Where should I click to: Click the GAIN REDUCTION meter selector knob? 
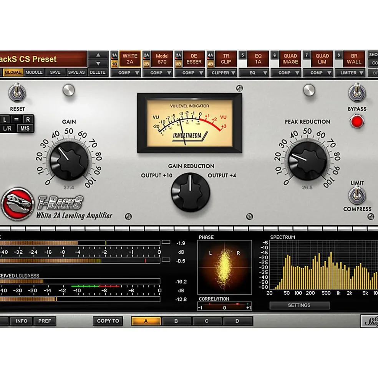pos(191,192)
